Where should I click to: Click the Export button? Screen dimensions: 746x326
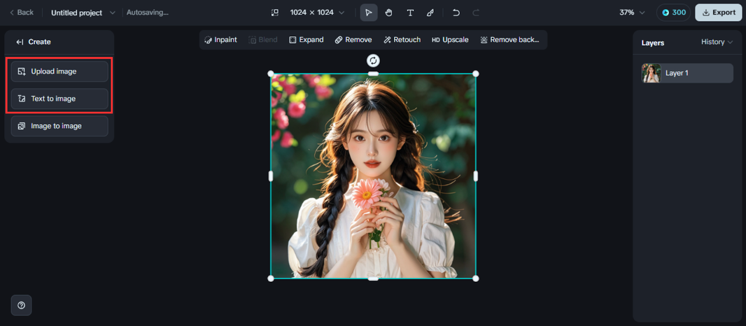click(x=718, y=13)
